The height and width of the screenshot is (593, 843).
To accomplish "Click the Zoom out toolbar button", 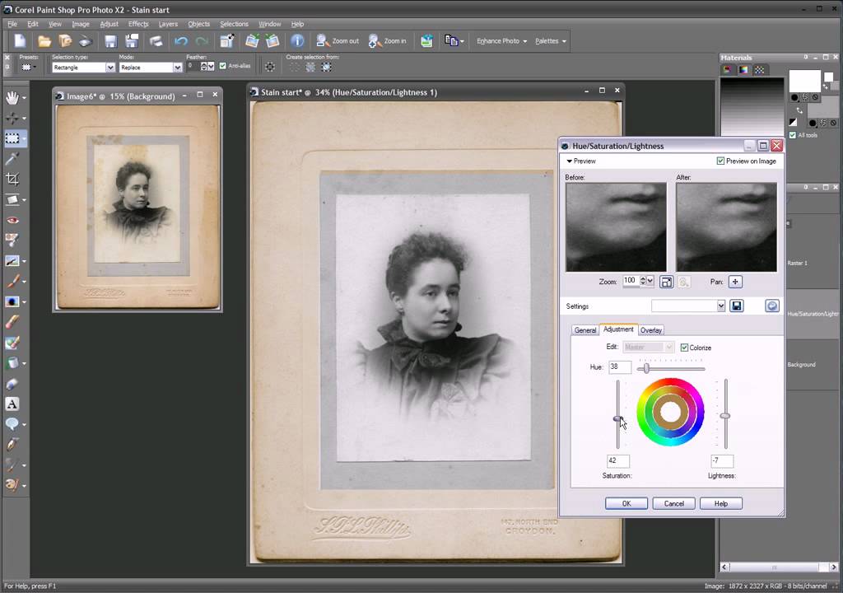I will 338,41.
